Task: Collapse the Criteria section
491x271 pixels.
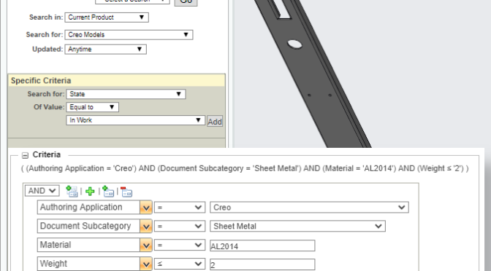Action: pos(25,155)
